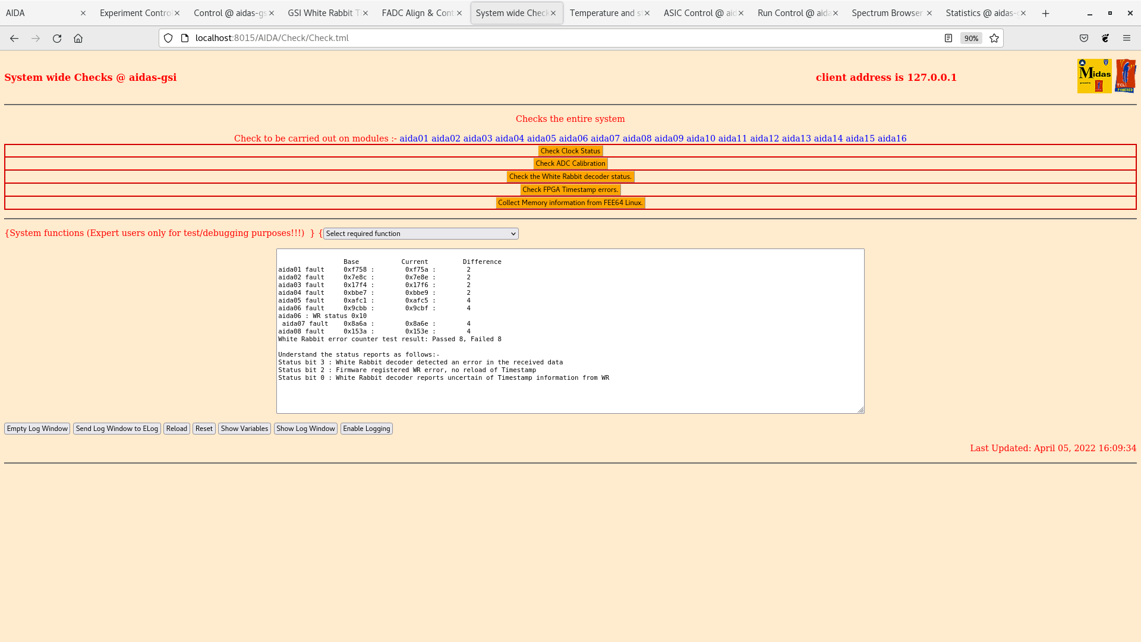Click the browser reload icon
This screenshot has width=1141, height=642.
click(57, 38)
